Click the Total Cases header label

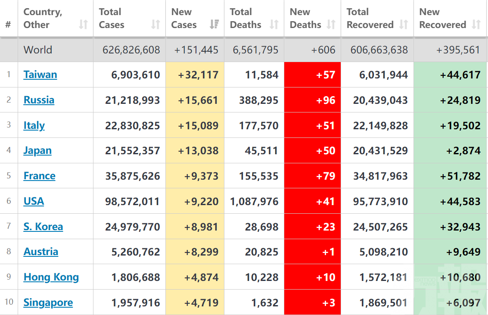112,18
